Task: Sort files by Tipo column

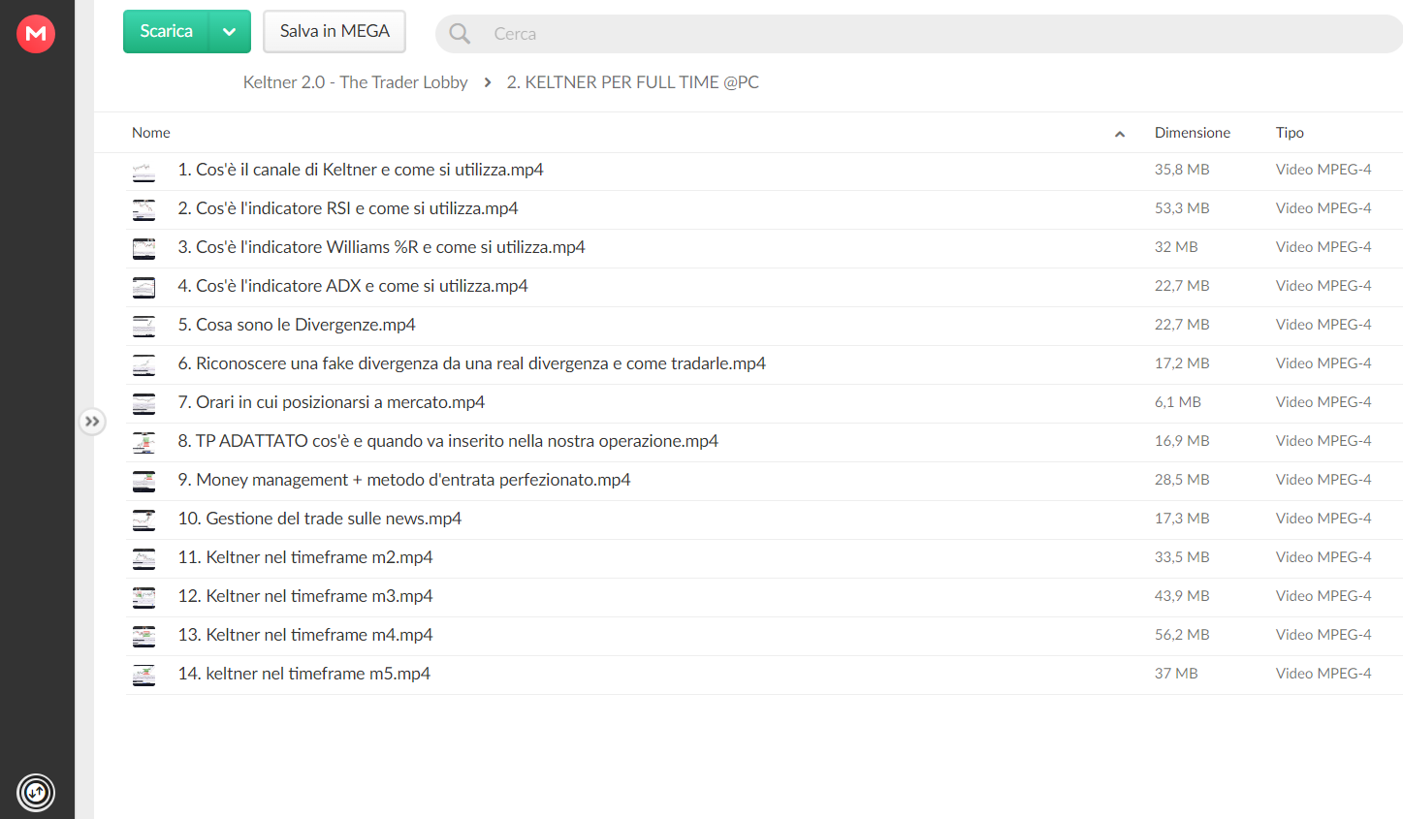Action: (x=1290, y=133)
